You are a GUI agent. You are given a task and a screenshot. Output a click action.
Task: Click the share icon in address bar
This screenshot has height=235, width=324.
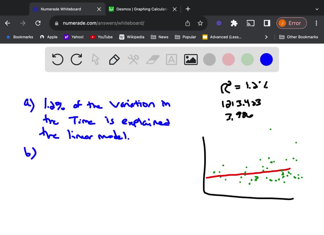pos(187,23)
